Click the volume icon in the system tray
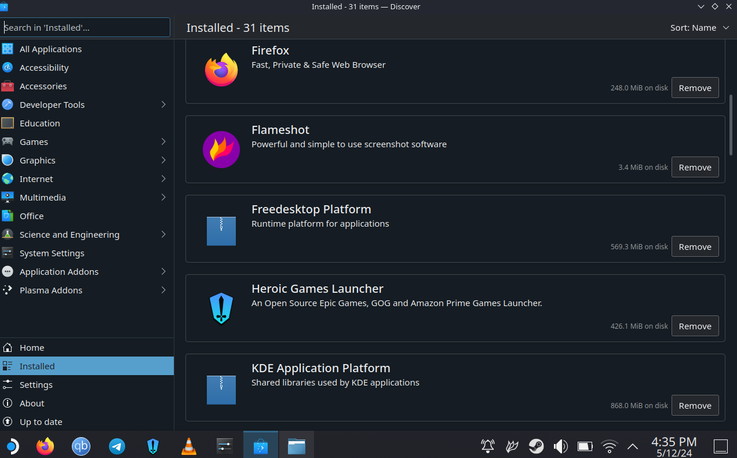This screenshot has width=737, height=458. tap(560, 446)
